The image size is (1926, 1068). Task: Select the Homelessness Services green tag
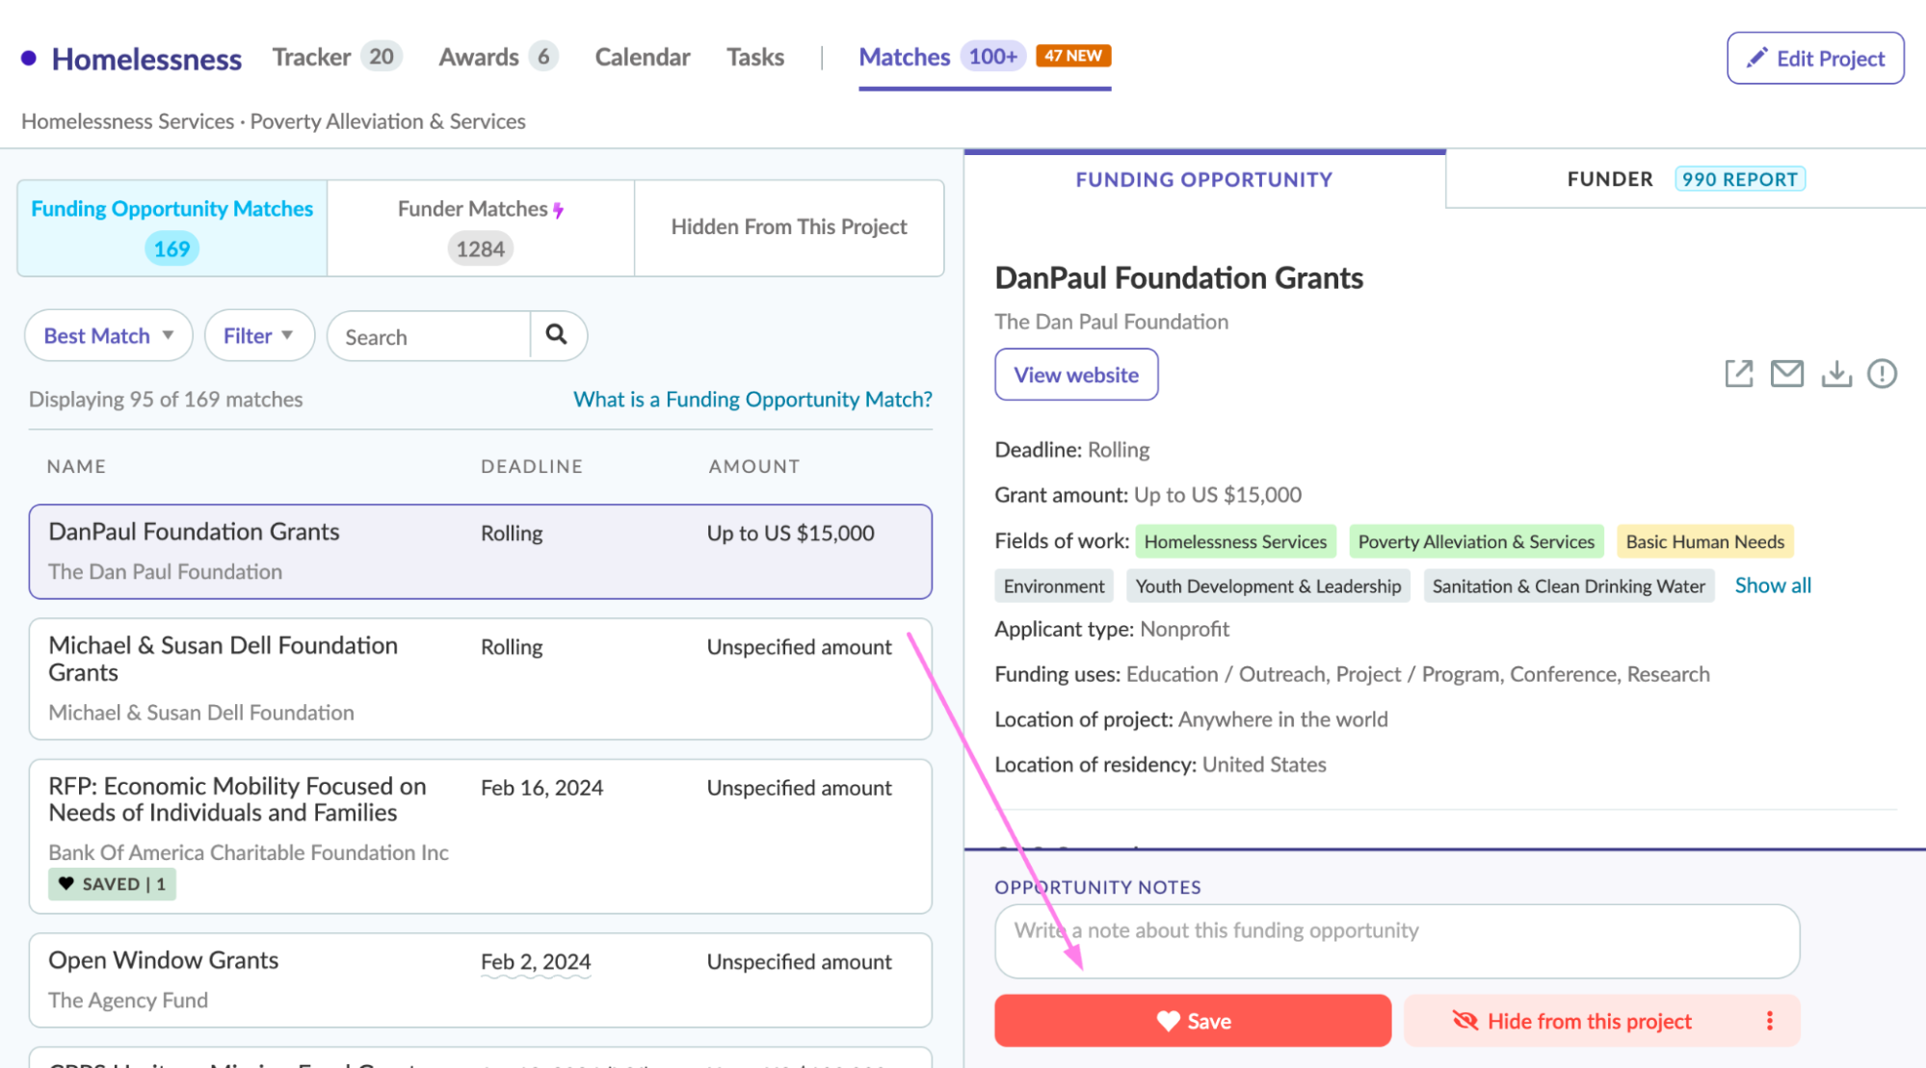pyautogui.click(x=1234, y=541)
